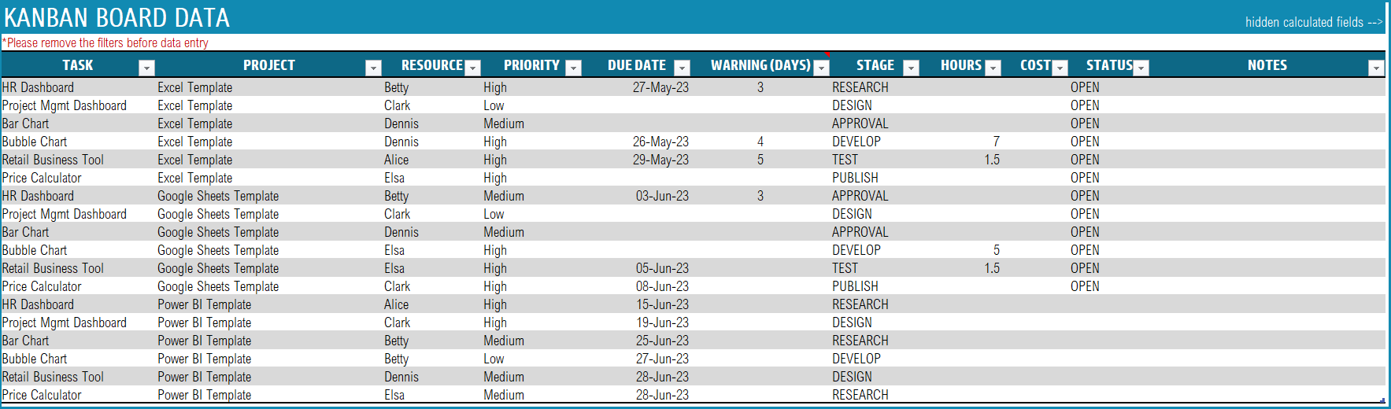
Task: Expand the PRIORITY filter dropdown
Action: coord(574,68)
